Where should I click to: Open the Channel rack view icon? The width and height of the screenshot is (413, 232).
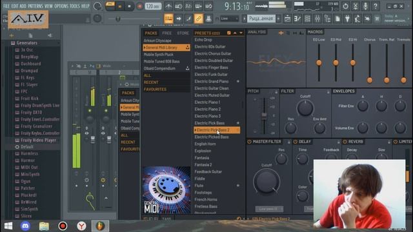click(307, 19)
